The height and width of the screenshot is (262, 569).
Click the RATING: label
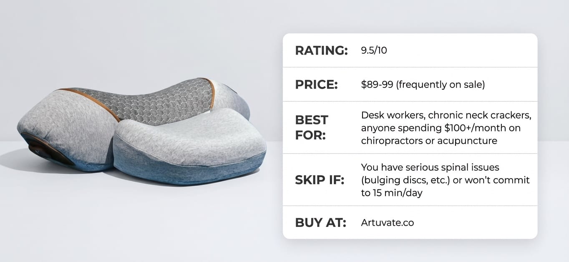tap(321, 50)
